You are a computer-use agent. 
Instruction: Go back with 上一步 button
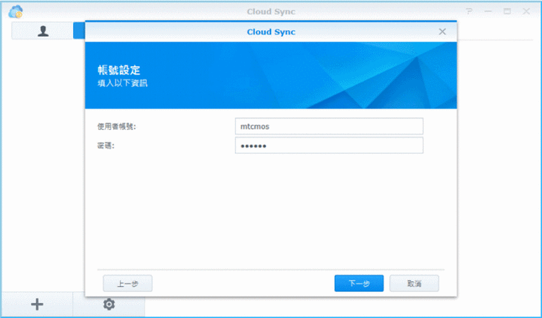(127, 284)
